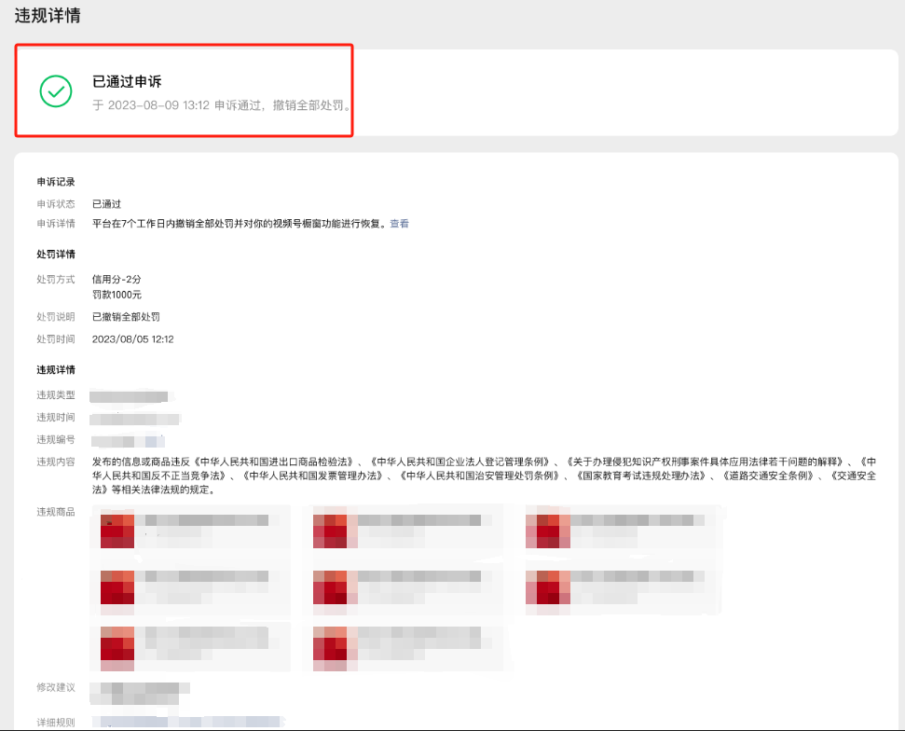Click the 违规详情 section heading above 违规类型
Viewport: 905px width, 731px height.
[x=56, y=370]
